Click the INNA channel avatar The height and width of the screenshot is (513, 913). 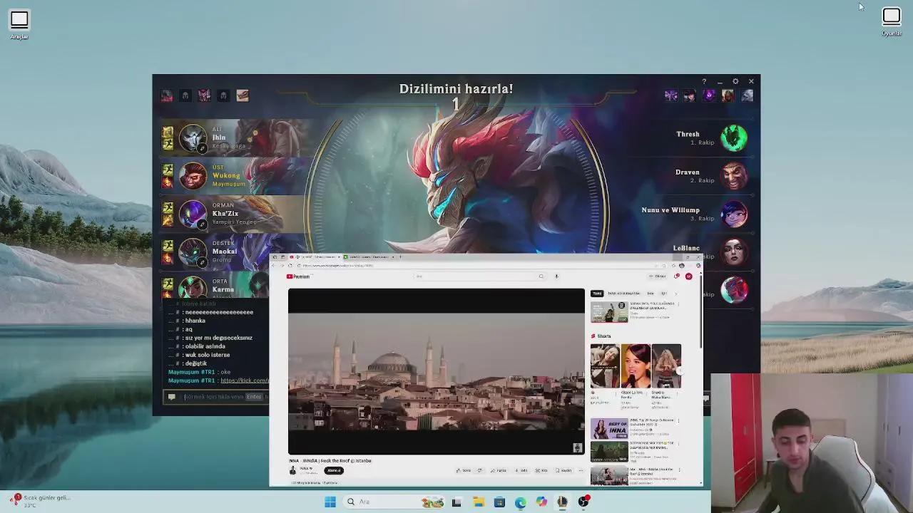pyautogui.click(x=292, y=470)
